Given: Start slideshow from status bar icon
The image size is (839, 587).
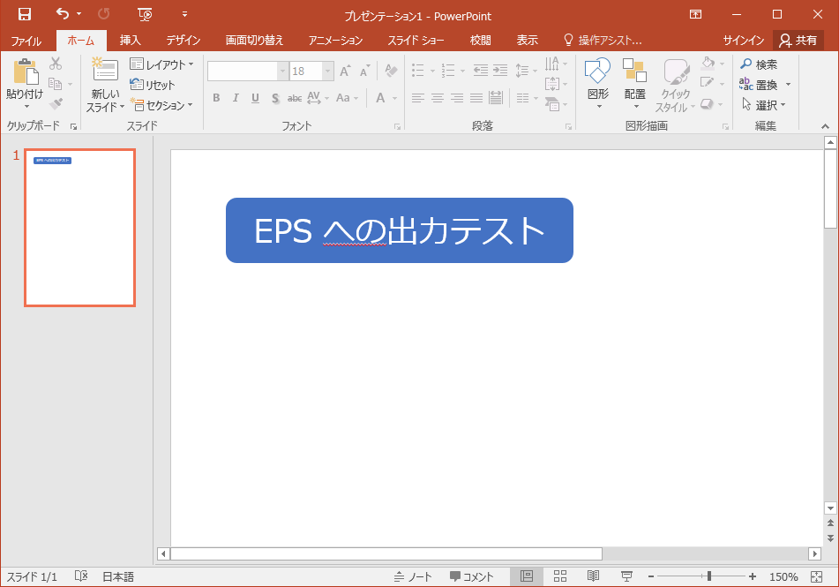Looking at the screenshot, I should [x=626, y=576].
